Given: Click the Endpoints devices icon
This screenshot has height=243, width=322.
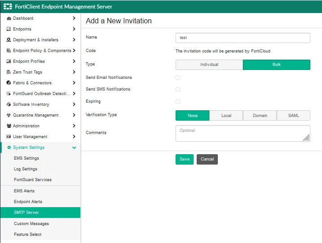Looking at the screenshot, I should (9, 29).
